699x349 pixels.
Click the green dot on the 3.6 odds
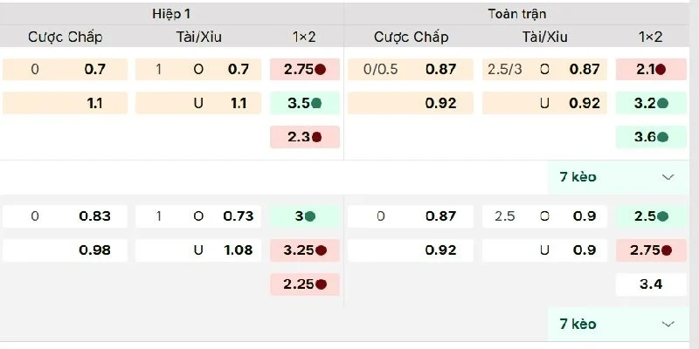pyautogui.click(x=661, y=137)
